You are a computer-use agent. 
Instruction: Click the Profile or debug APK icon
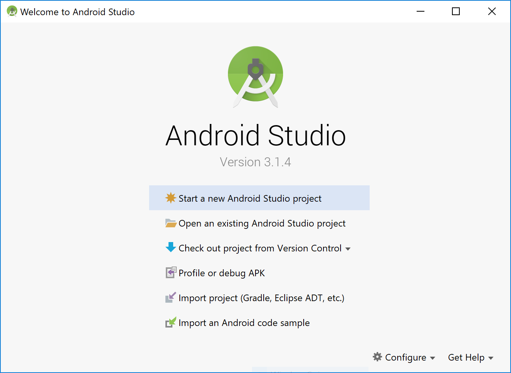[x=171, y=273]
